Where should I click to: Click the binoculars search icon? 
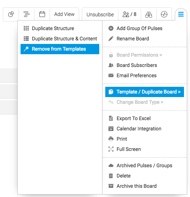[149, 14]
